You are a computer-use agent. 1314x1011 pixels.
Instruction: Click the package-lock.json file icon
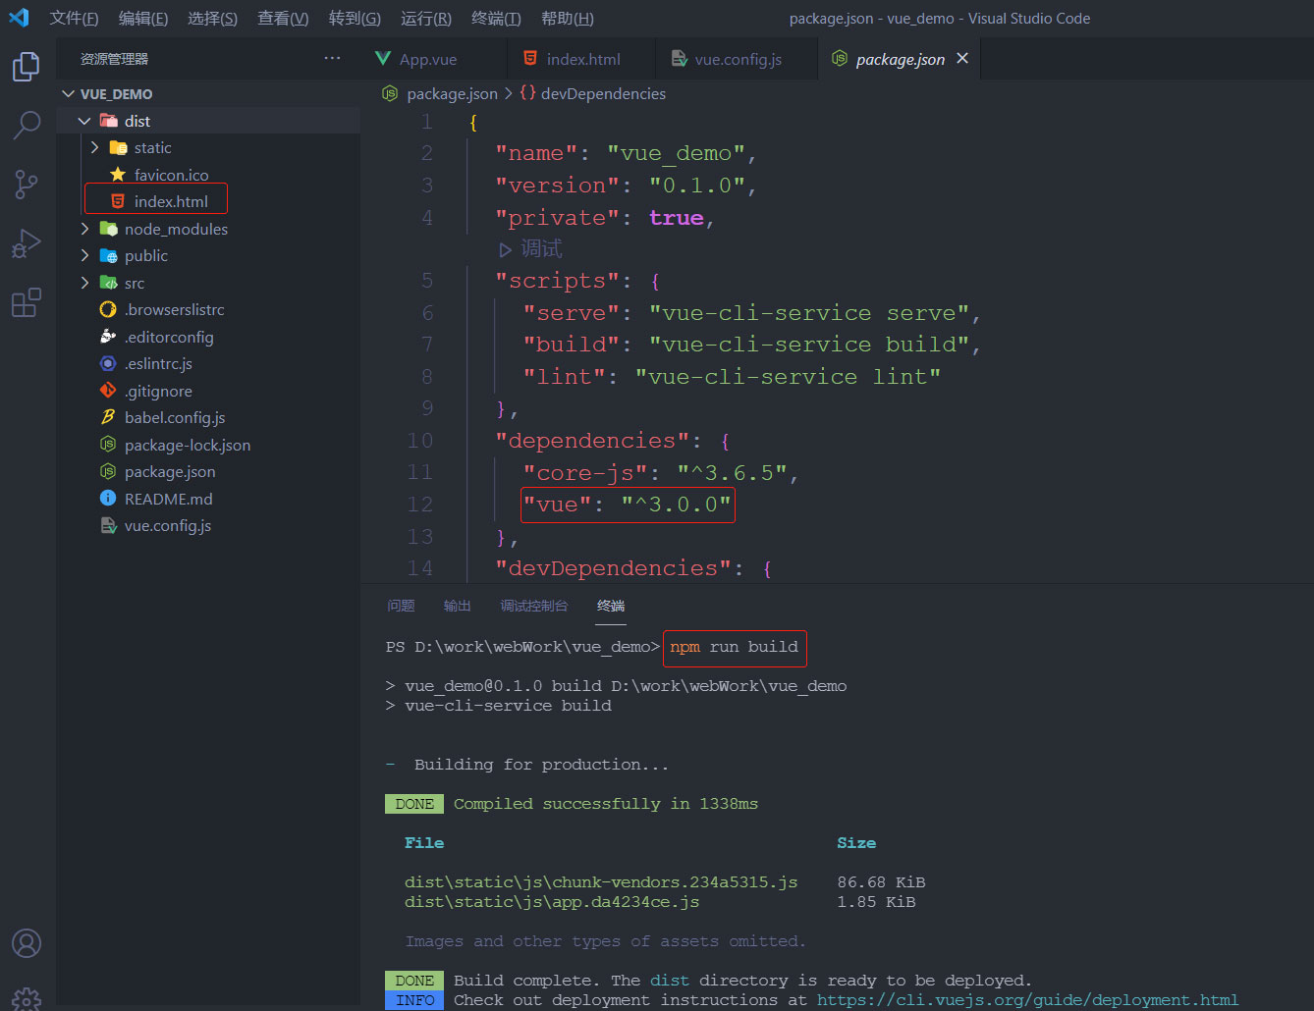[108, 445]
